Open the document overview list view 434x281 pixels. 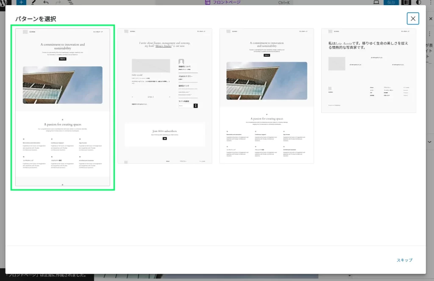point(70,2)
